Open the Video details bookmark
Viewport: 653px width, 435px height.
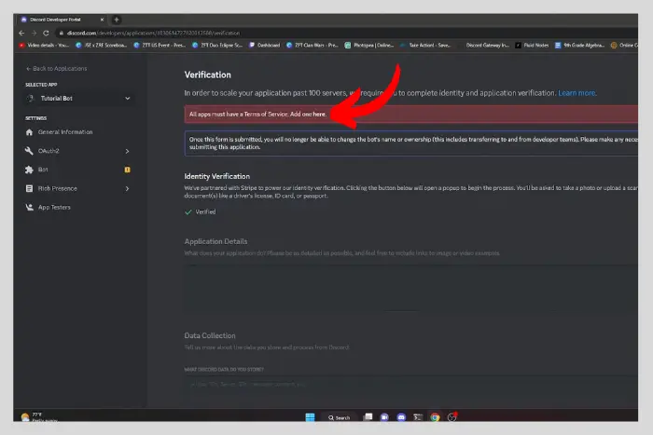pyautogui.click(x=44, y=45)
